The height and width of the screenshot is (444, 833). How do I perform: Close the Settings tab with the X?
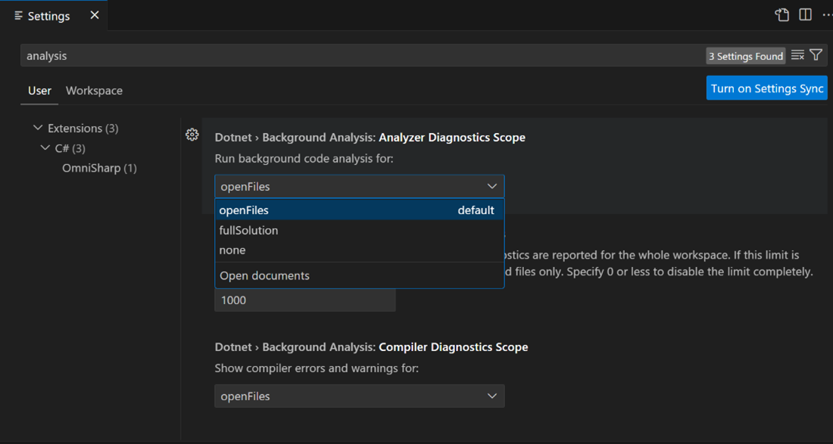pos(93,14)
